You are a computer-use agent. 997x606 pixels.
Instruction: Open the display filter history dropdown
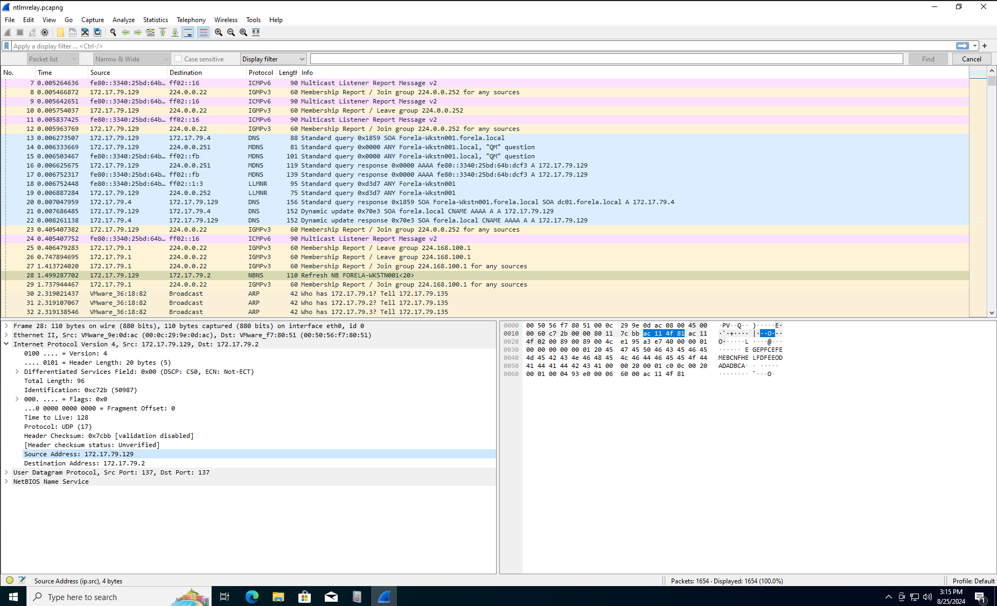click(975, 46)
